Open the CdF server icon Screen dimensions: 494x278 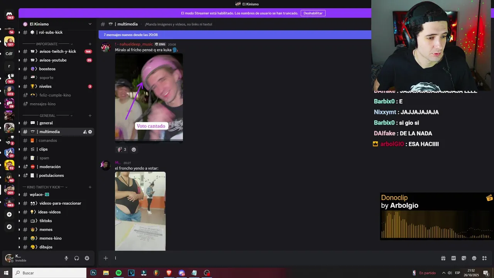coord(9,54)
